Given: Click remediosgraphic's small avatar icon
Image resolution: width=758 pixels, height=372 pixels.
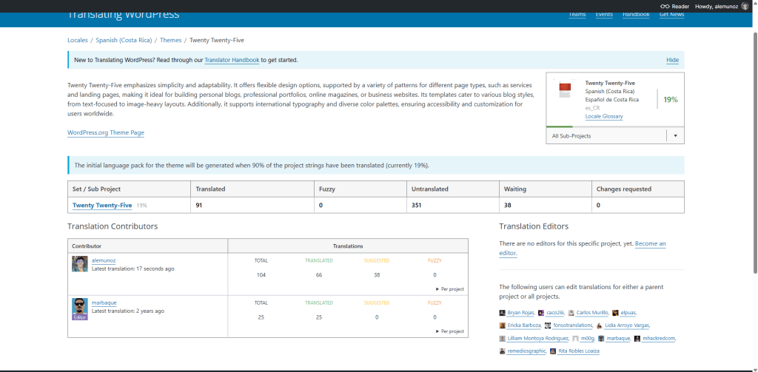Looking at the screenshot, I should point(503,351).
